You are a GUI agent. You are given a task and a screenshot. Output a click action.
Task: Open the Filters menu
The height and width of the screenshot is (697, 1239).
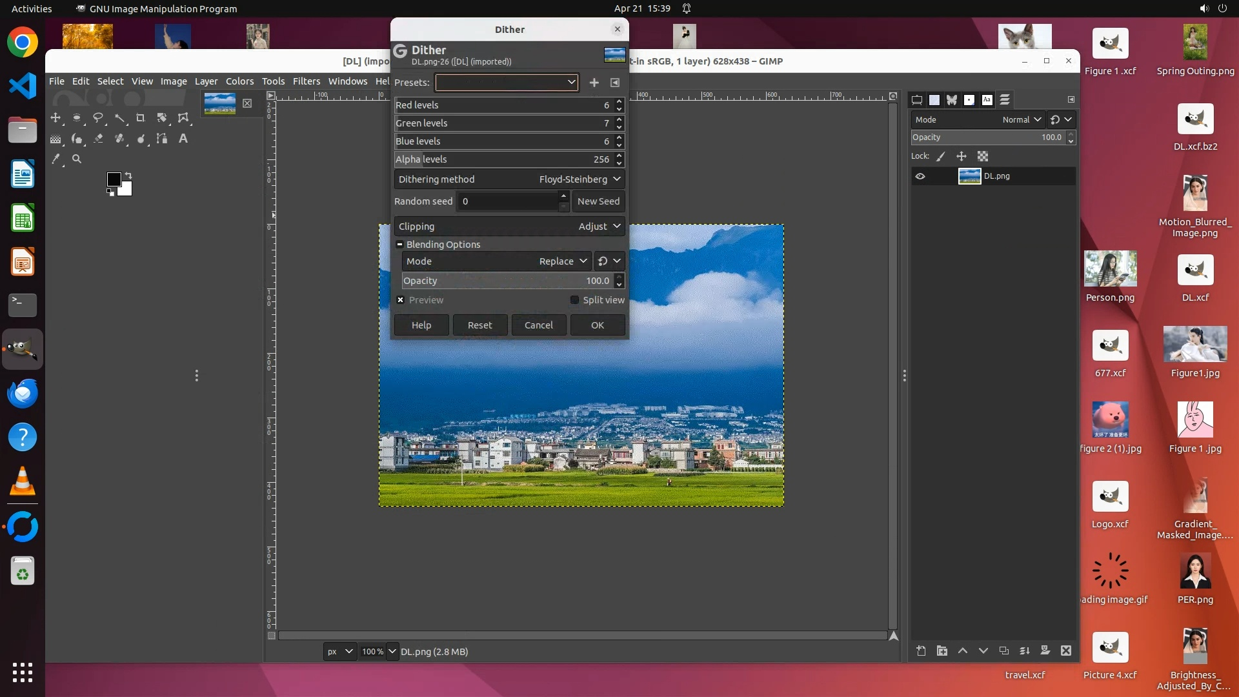pos(306,81)
